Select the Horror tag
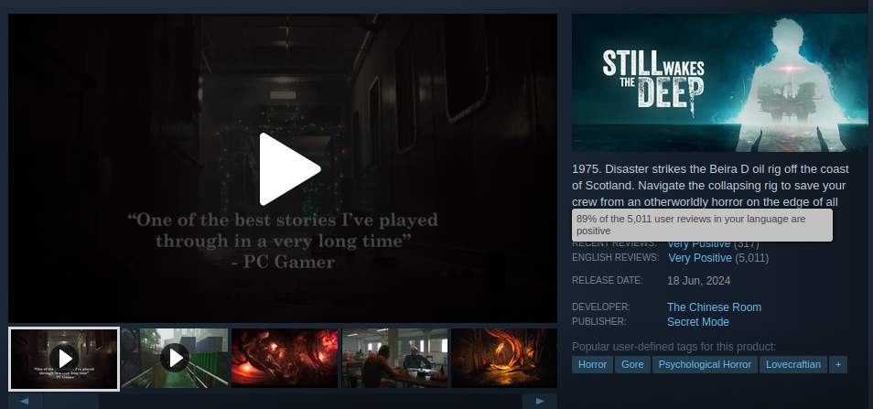Image resolution: width=873 pixels, height=409 pixels. point(592,364)
